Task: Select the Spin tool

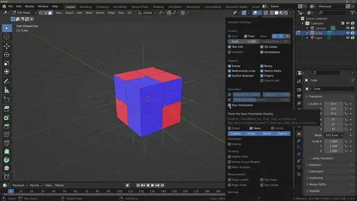Action: point(7,160)
